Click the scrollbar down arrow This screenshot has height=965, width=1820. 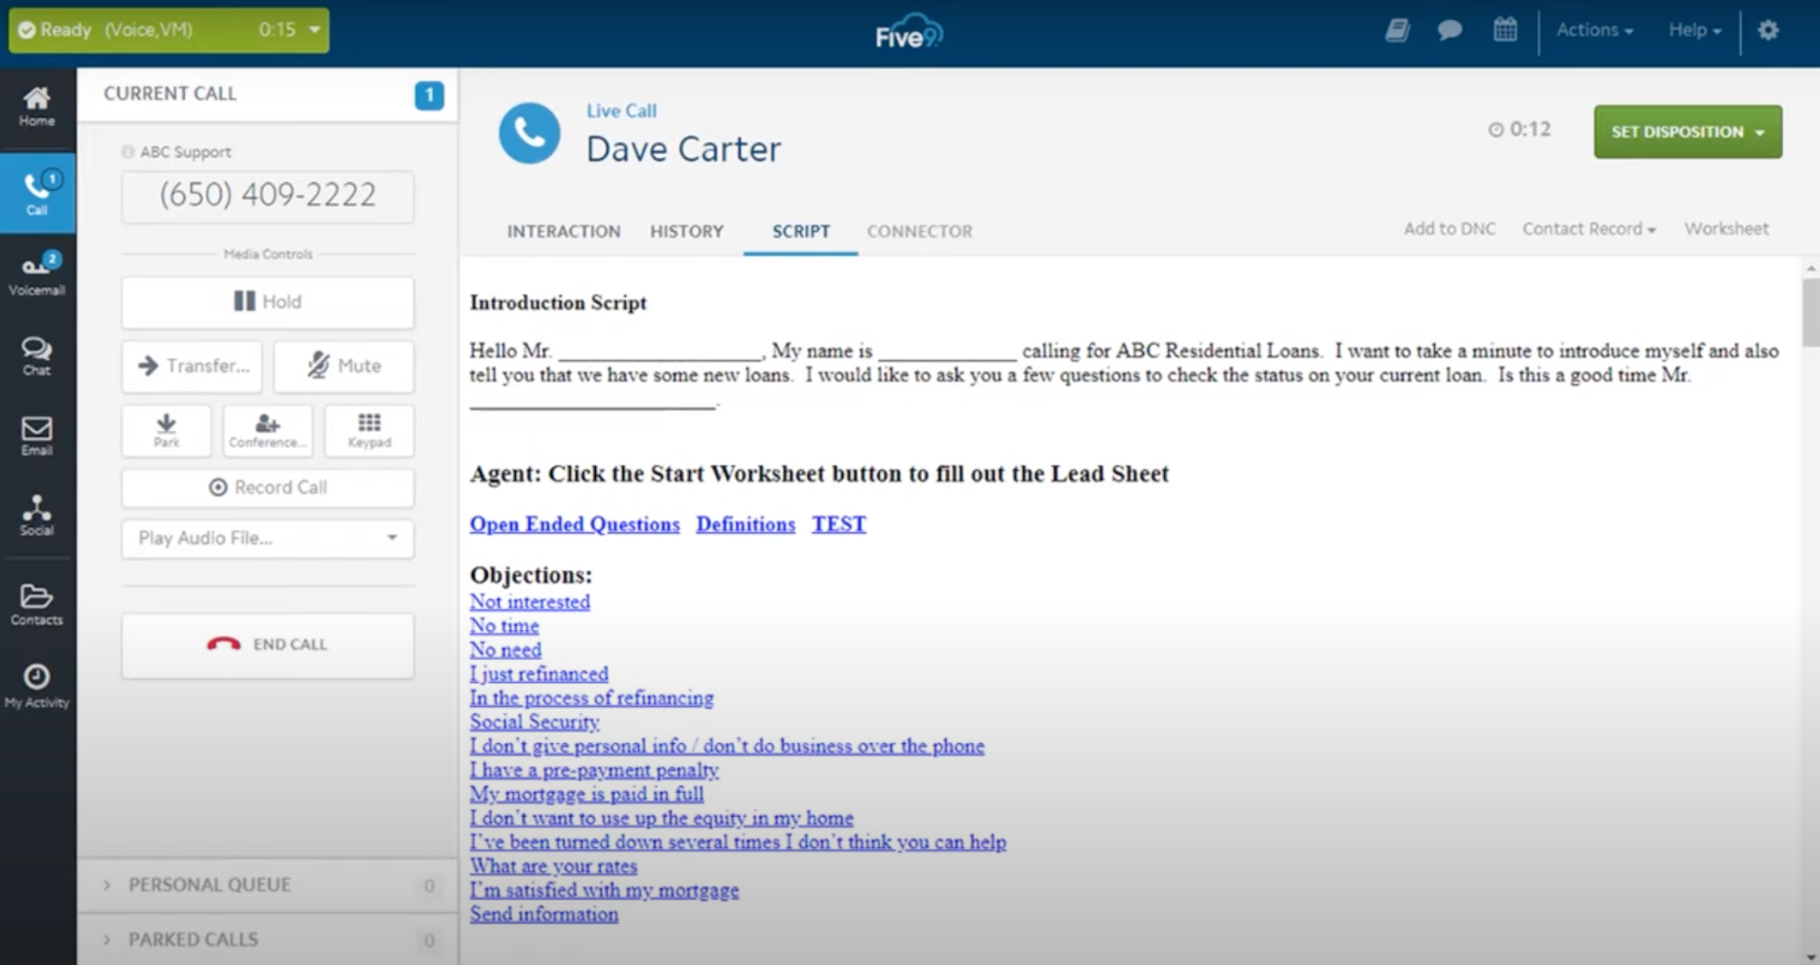click(x=1810, y=957)
